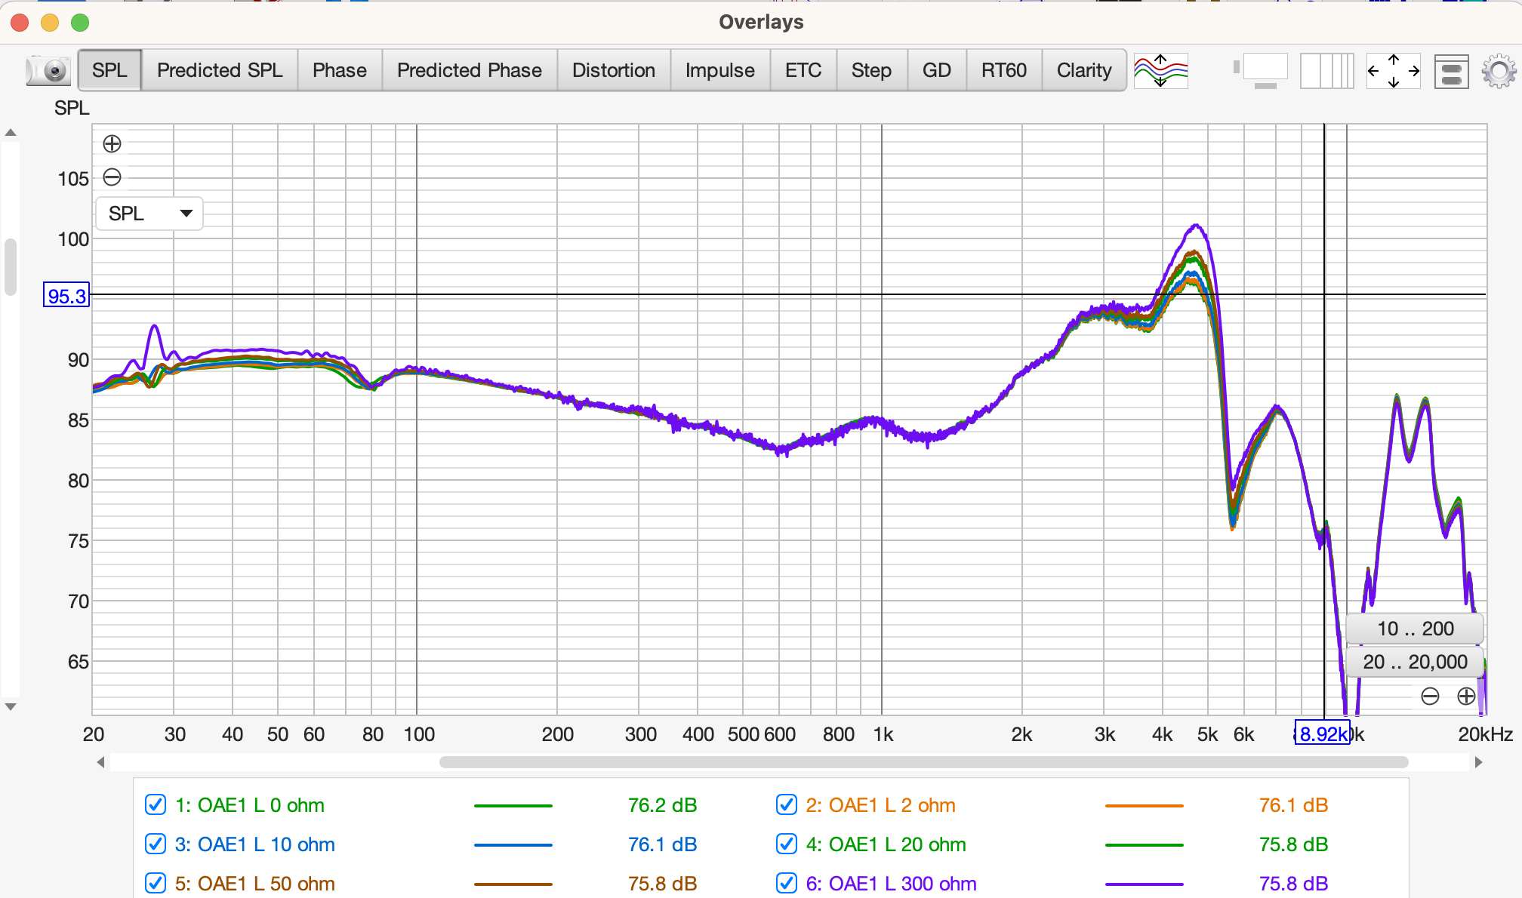The image size is (1522, 898).
Task: Click the zoom-in plus at bottom right
Action: pos(1465,696)
